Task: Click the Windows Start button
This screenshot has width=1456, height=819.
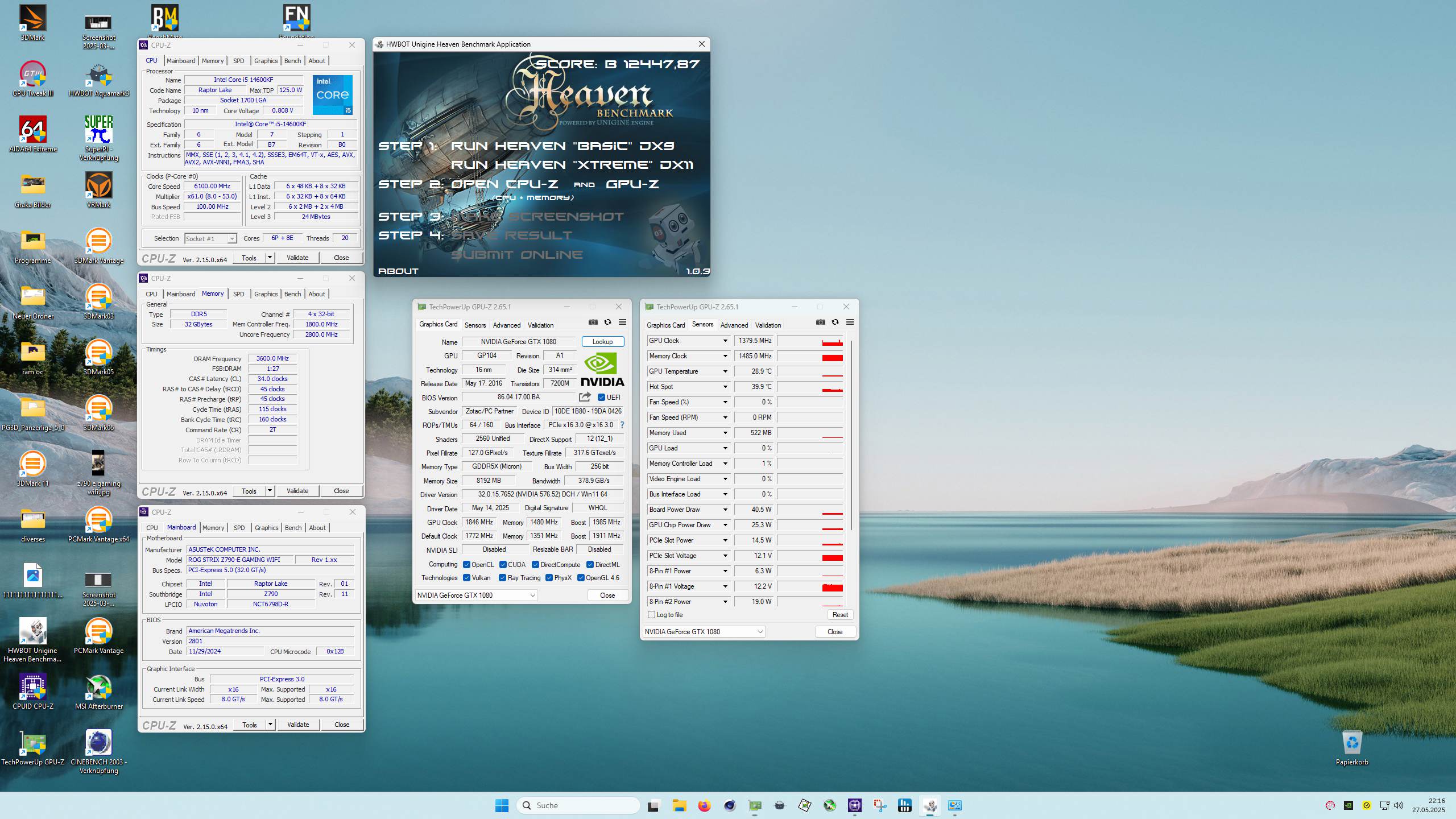Action: pyautogui.click(x=502, y=805)
